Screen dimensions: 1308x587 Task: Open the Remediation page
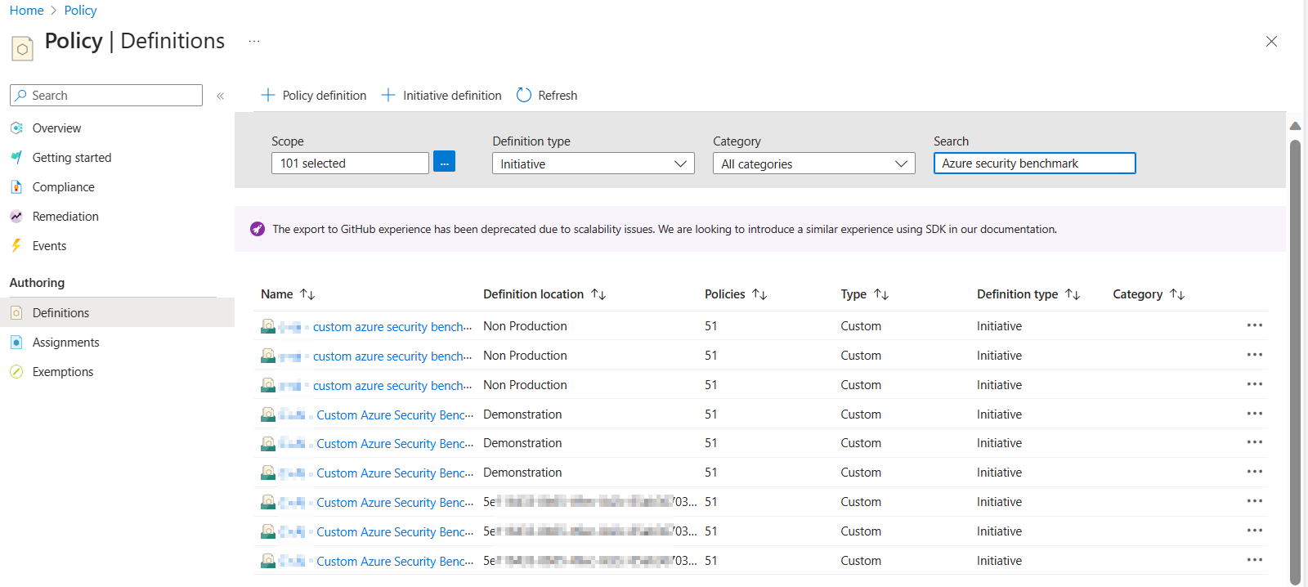65,217
